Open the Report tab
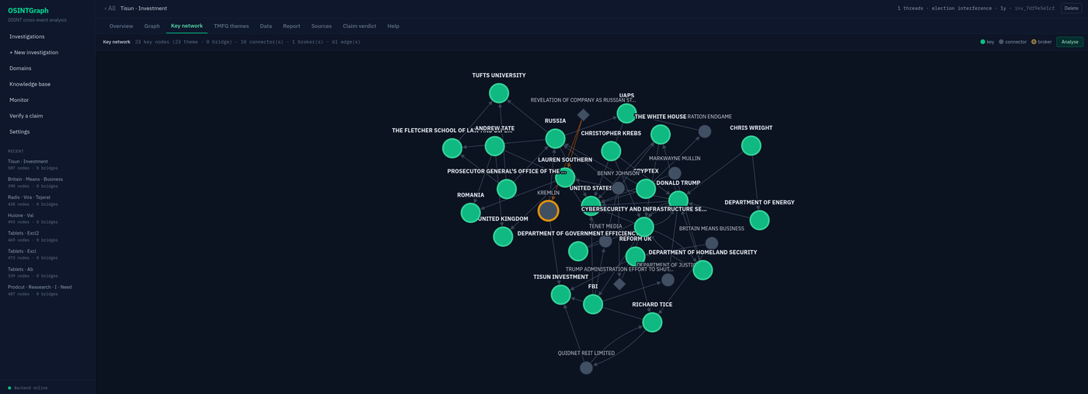This screenshot has height=394, width=1088. coord(291,26)
